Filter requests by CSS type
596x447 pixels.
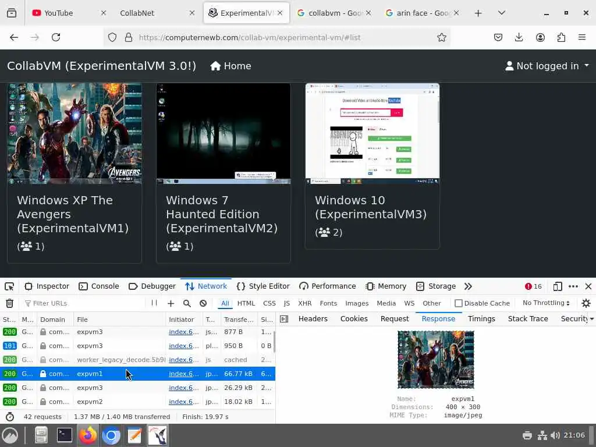[x=269, y=303]
